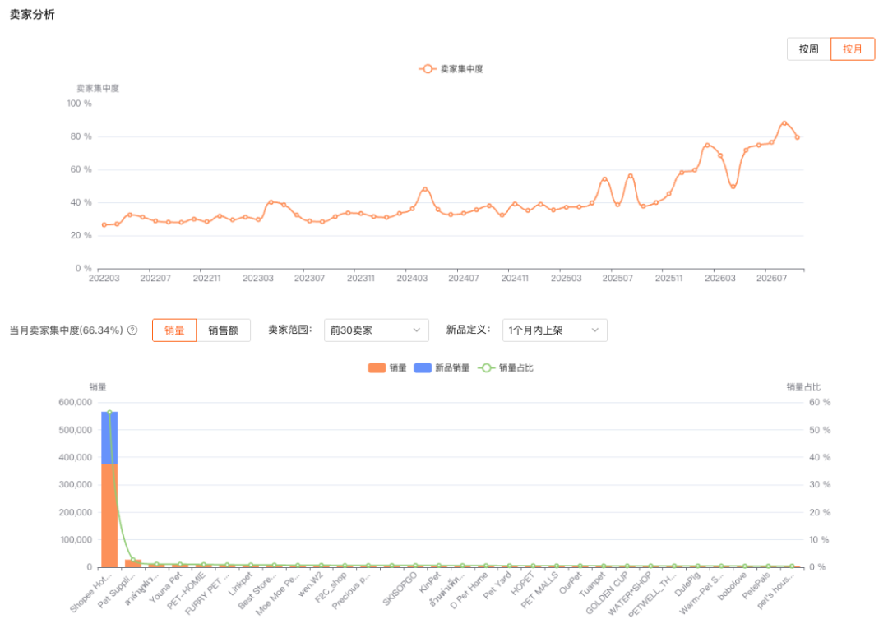This screenshot has height=619, width=888.
Task: Click the 202203 x-axis label
Action: click(104, 278)
